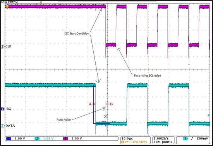Click the purple 1.00 V channel 3 scale
This screenshot has width=213, height=146.
click(77, 139)
